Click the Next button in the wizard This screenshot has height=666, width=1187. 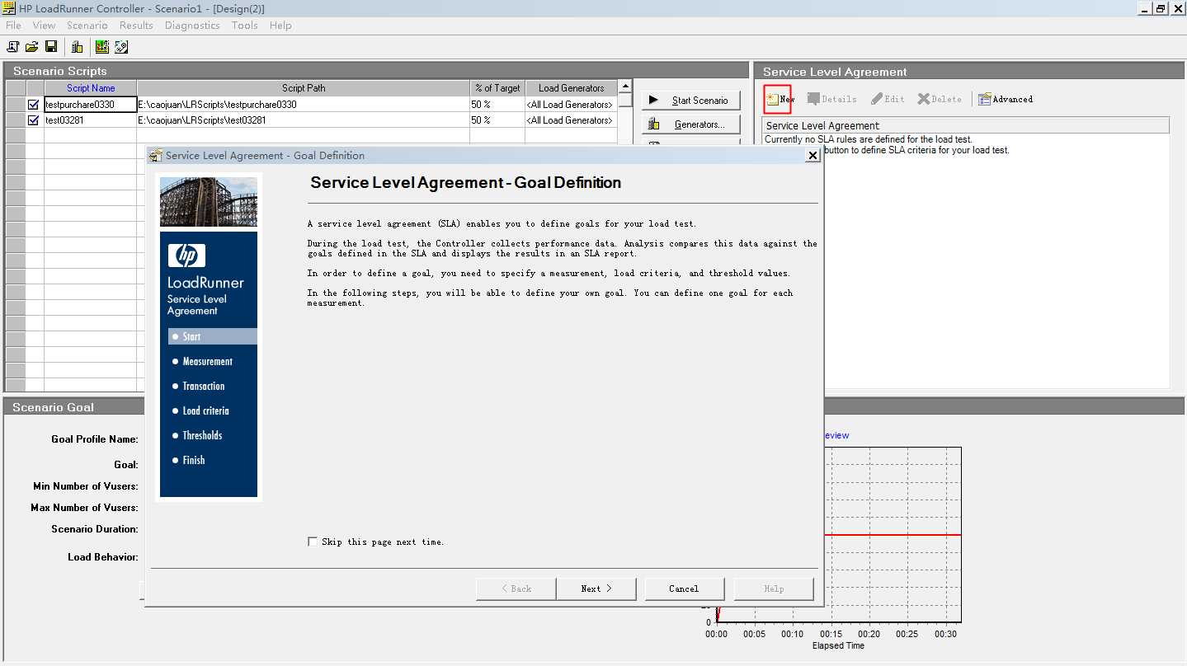[596, 589]
